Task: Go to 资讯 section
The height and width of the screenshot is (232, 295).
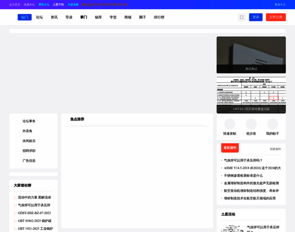Action: tap(54, 17)
